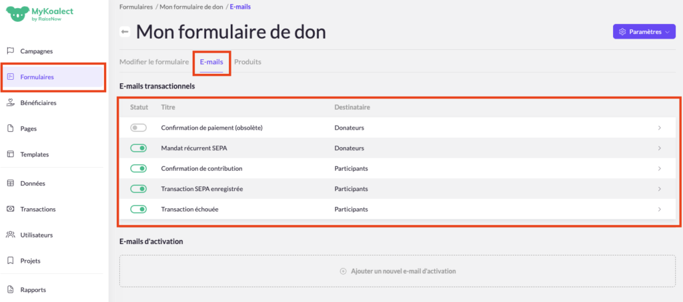Image resolution: width=683 pixels, height=302 pixels.
Task: Switch to the Produits tab
Action: (247, 62)
